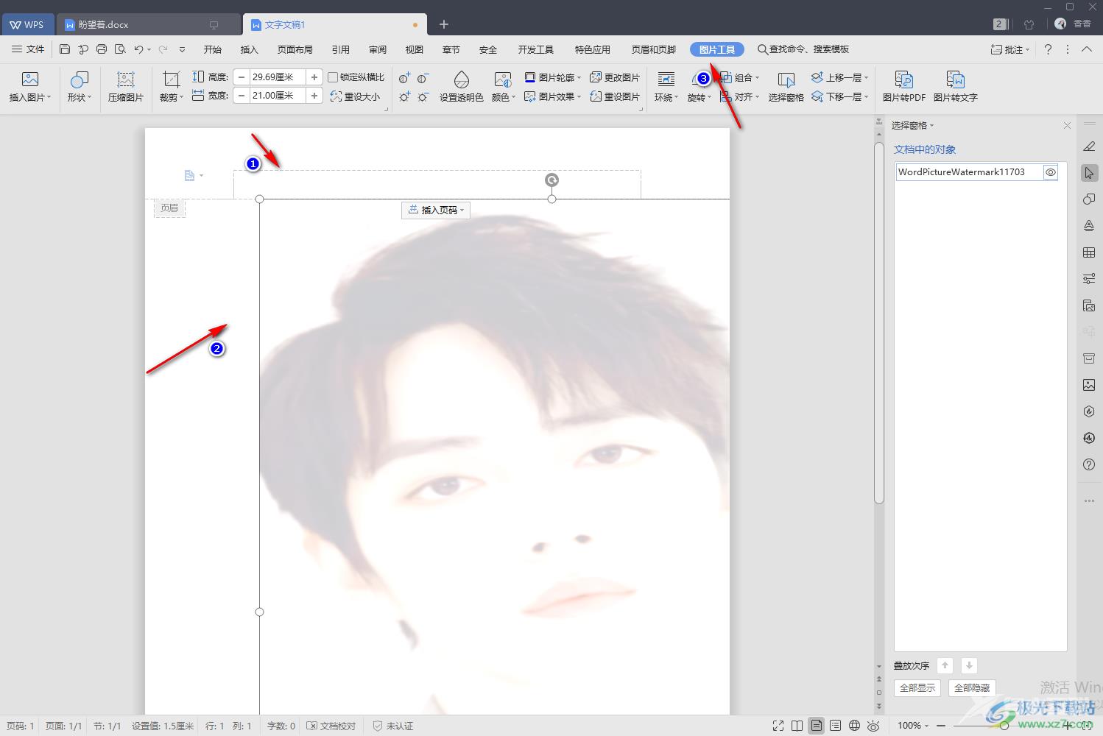This screenshot has height=736, width=1103.
Task: Click Reset Size (重设大小)
Action: pos(355,96)
